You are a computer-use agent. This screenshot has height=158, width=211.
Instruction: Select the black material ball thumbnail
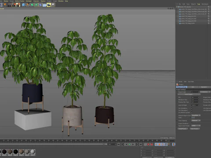click(15, 152)
